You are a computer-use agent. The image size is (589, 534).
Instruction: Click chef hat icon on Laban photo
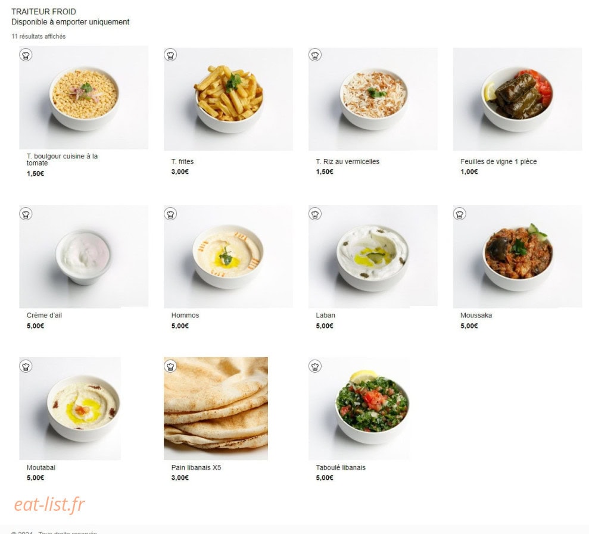tap(315, 214)
